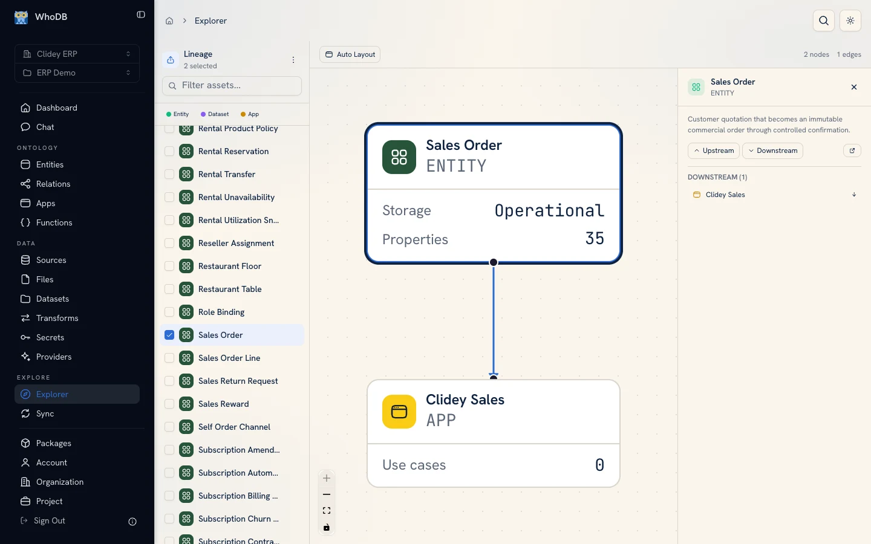Click the WhoDB owl logo
The height and width of the screenshot is (544, 871).
point(21,17)
